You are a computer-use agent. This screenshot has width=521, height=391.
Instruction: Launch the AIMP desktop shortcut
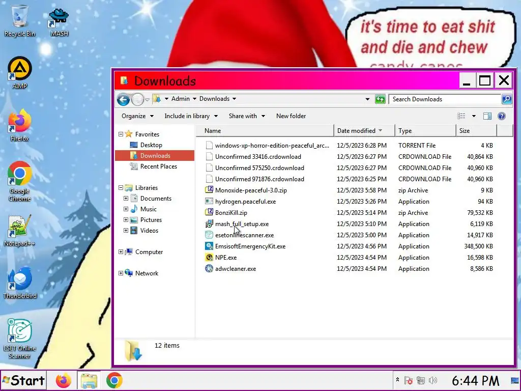[20, 73]
